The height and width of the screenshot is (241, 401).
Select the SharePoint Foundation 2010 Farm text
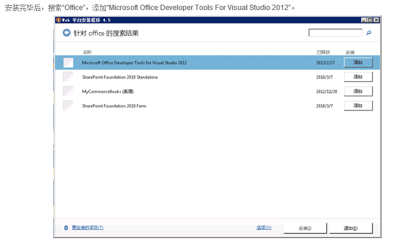[114, 106]
